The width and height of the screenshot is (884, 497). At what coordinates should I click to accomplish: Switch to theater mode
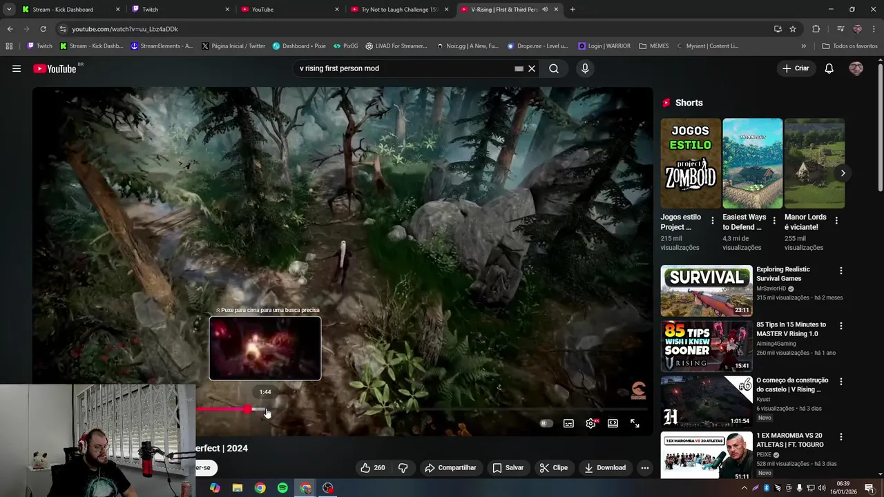[x=613, y=423]
